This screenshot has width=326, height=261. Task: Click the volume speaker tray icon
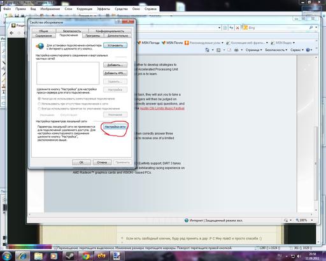click(299, 257)
